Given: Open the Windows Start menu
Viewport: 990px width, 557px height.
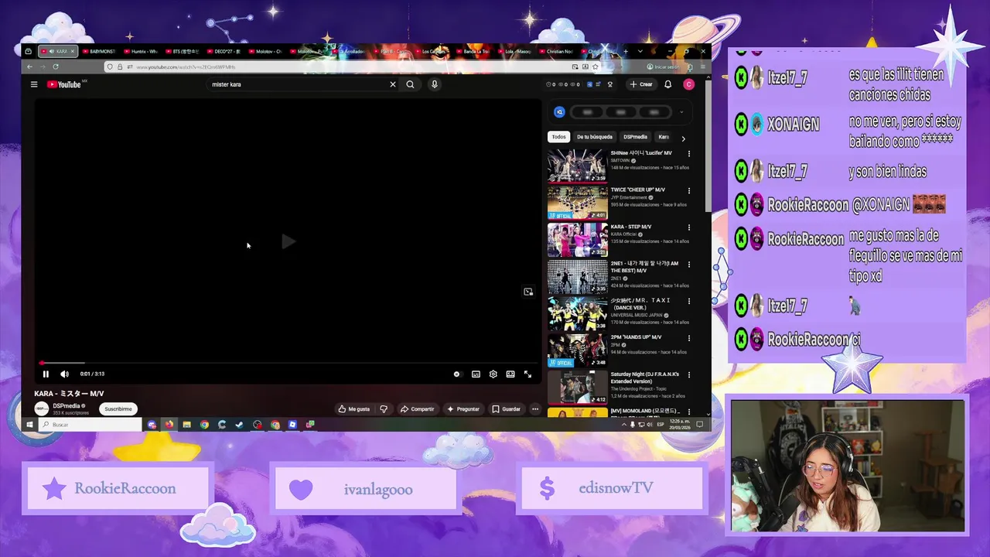Looking at the screenshot, I should pyautogui.click(x=29, y=425).
